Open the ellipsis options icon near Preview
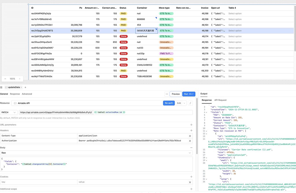Viewport: 296px width, 193px height. point(167,94)
